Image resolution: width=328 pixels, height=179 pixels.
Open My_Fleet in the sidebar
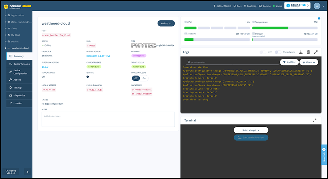pos(16,35)
